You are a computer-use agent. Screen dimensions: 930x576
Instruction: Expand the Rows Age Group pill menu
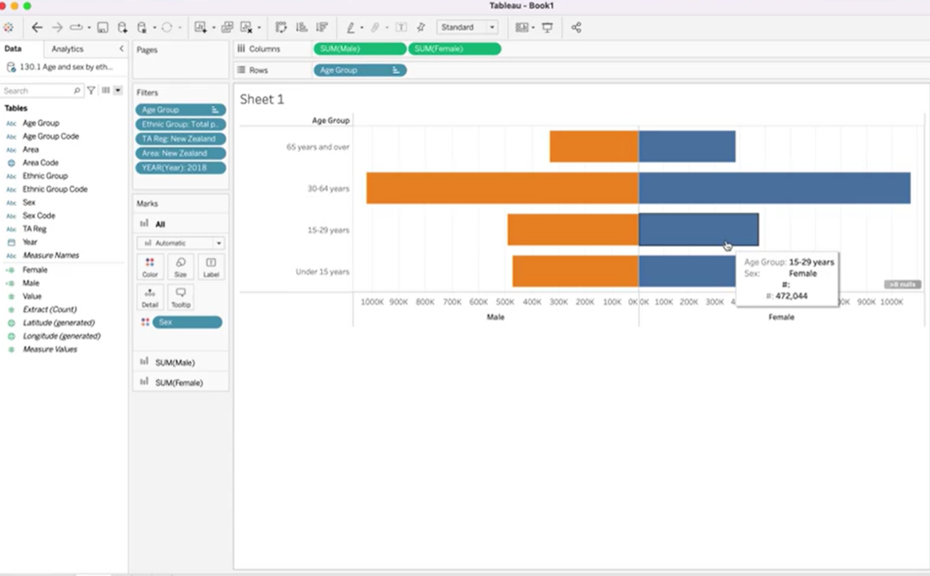pos(397,70)
